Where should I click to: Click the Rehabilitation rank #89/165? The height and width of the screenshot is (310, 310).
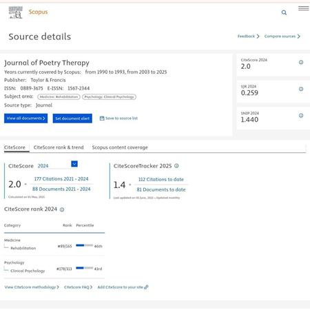65,247
